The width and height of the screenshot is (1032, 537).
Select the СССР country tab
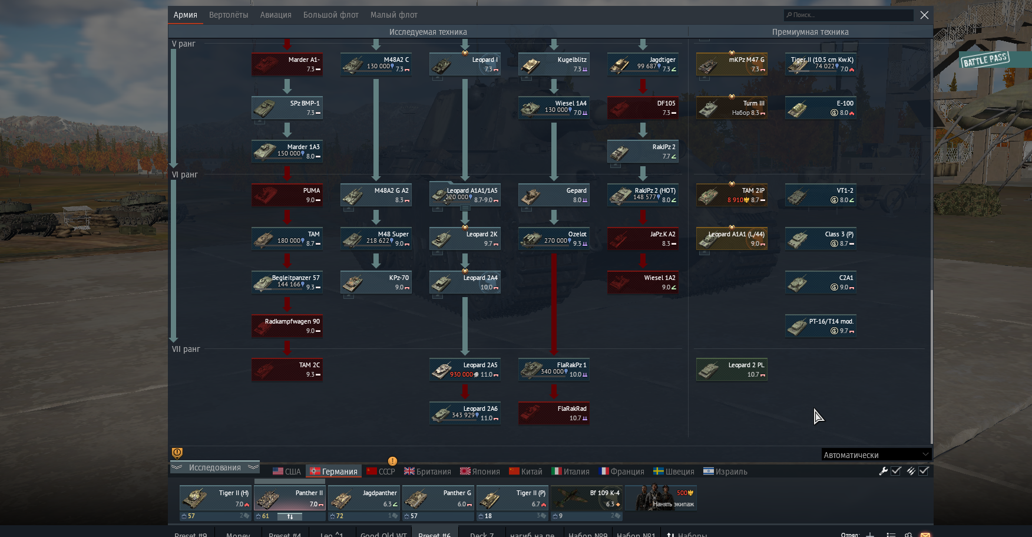(x=381, y=472)
